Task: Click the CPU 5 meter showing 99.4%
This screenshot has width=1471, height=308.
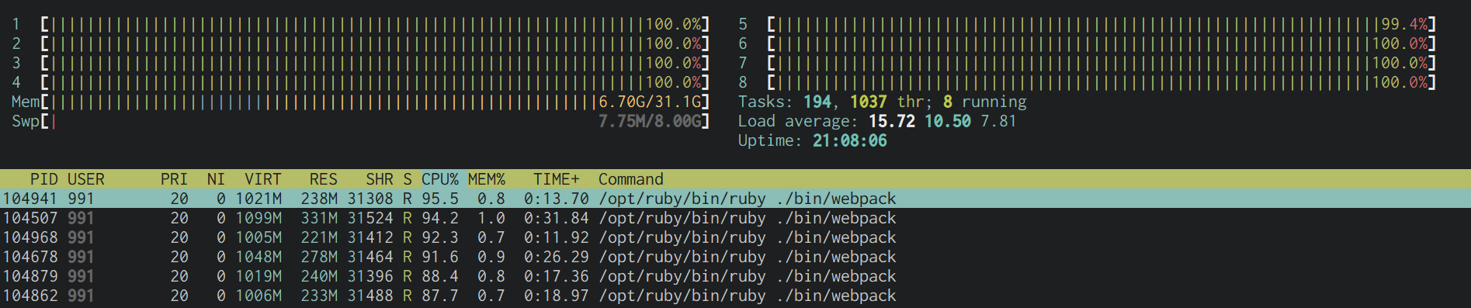Action: (x=1102, y=24)
